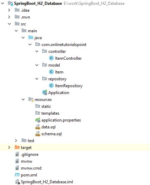Image resolution: width=150 pixels, height=185 pixels.
Task: Select the application.properties file name
Action: click(x=61, y=120)
